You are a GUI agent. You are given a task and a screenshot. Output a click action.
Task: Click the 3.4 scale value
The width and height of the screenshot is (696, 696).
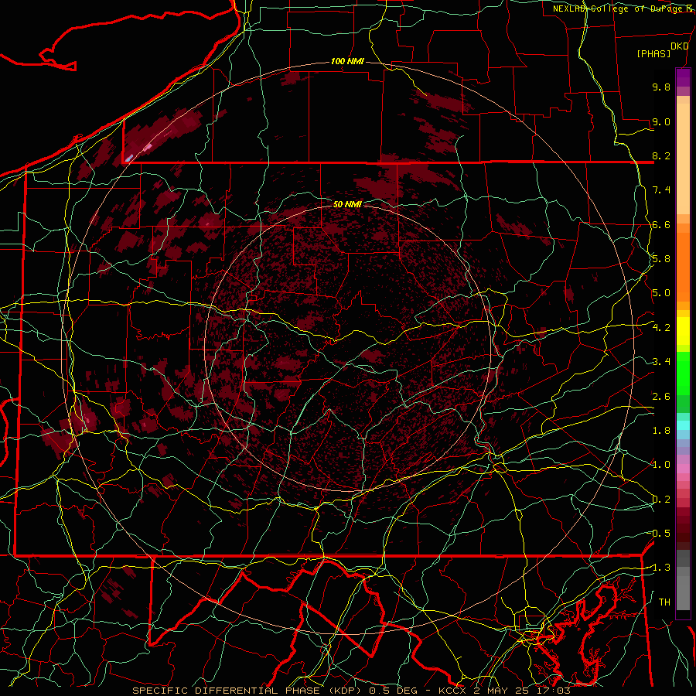tap(661, 362)
